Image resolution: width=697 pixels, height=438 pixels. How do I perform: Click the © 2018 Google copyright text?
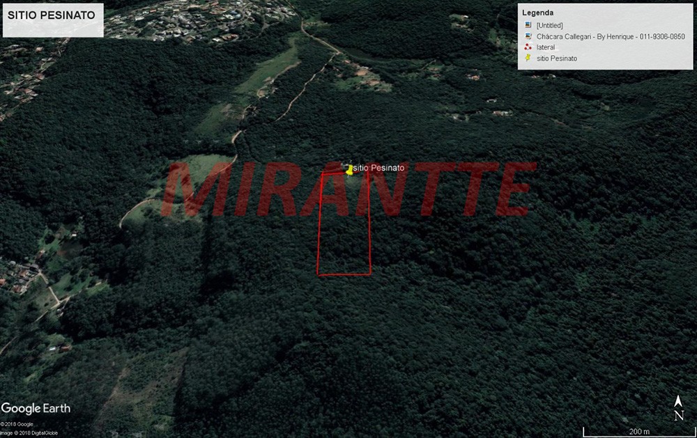point(17,424)
